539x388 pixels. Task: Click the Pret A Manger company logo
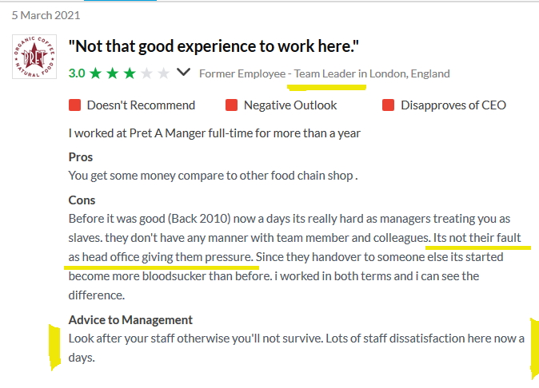point(34,57)
